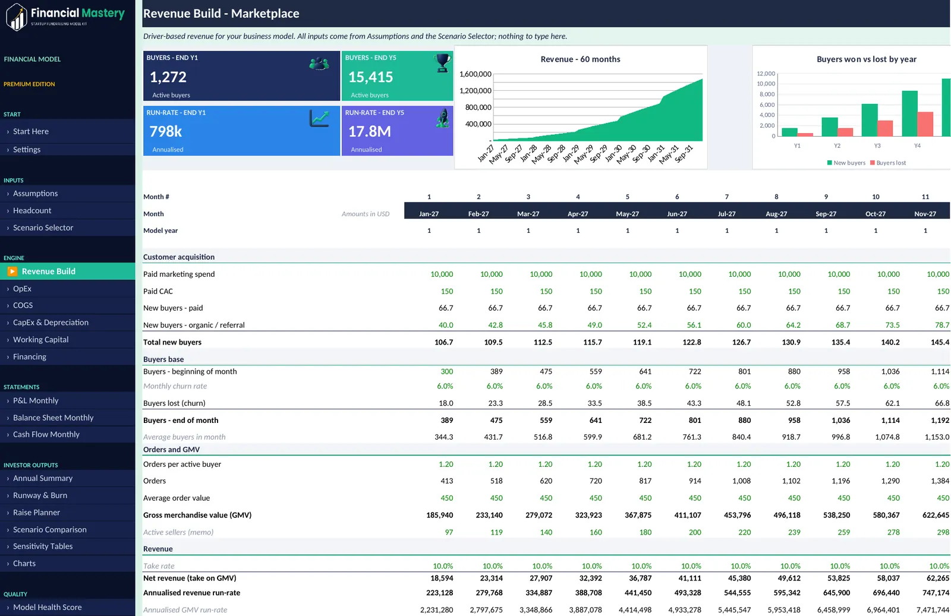Open Balance Sheet Monthly statement
This screenshot has height=616, width=951.
coord(68,418)
